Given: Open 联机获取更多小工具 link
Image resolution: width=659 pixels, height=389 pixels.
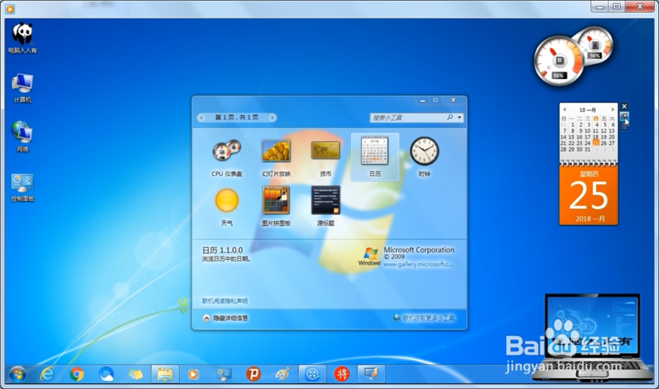Looking at the screenshot, I should pos(424,318).
